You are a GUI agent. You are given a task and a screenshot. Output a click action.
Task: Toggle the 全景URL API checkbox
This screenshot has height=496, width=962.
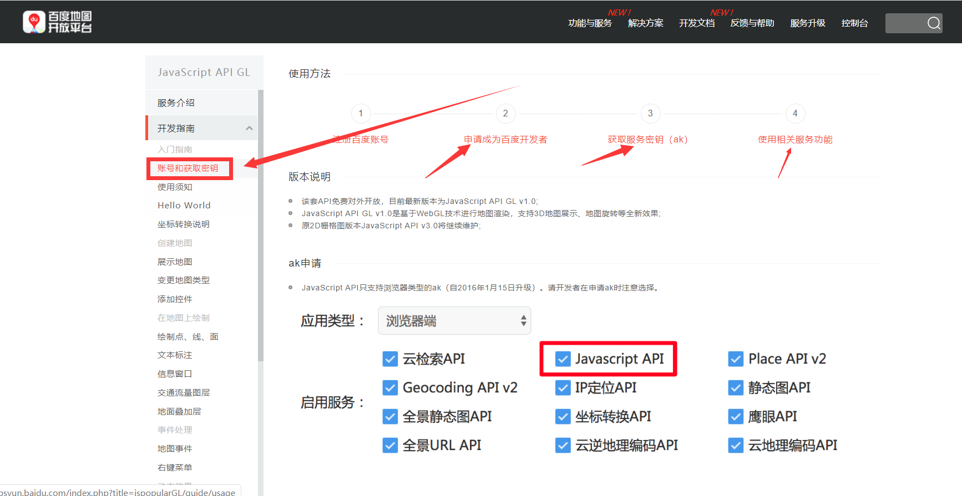[390, 446]
